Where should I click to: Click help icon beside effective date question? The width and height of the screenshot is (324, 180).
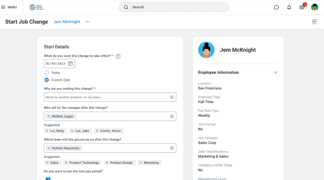coord(118,56)
